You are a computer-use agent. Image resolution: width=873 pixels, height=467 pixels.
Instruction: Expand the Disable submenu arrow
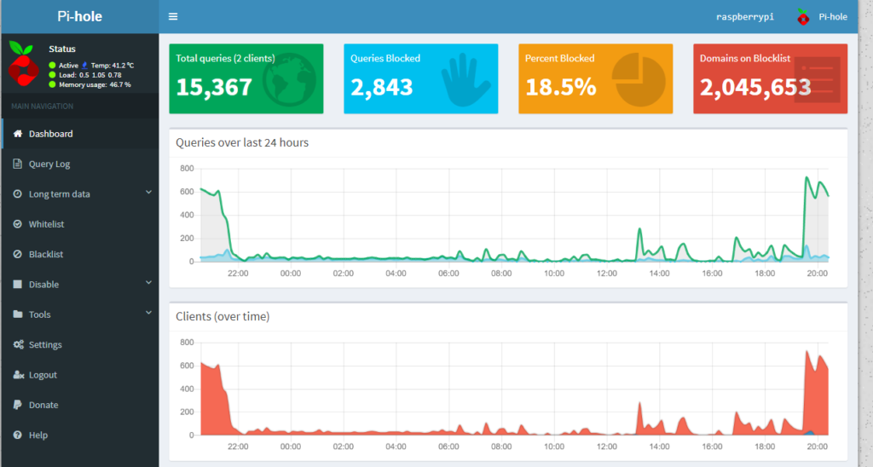[148, 283]
